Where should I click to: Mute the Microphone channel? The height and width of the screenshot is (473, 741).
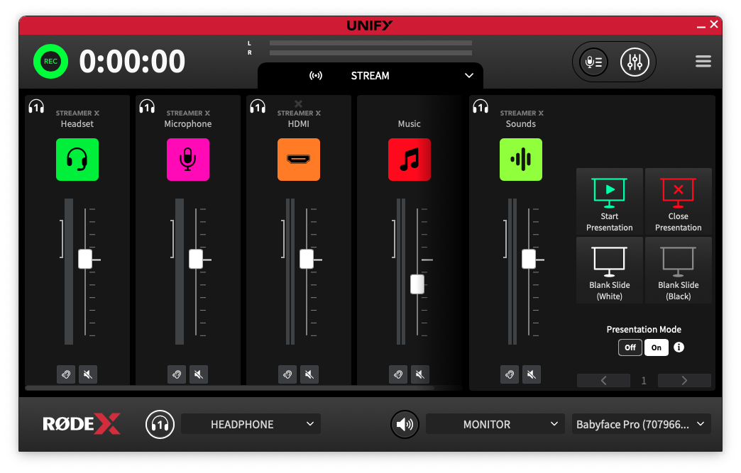[199, 375]
